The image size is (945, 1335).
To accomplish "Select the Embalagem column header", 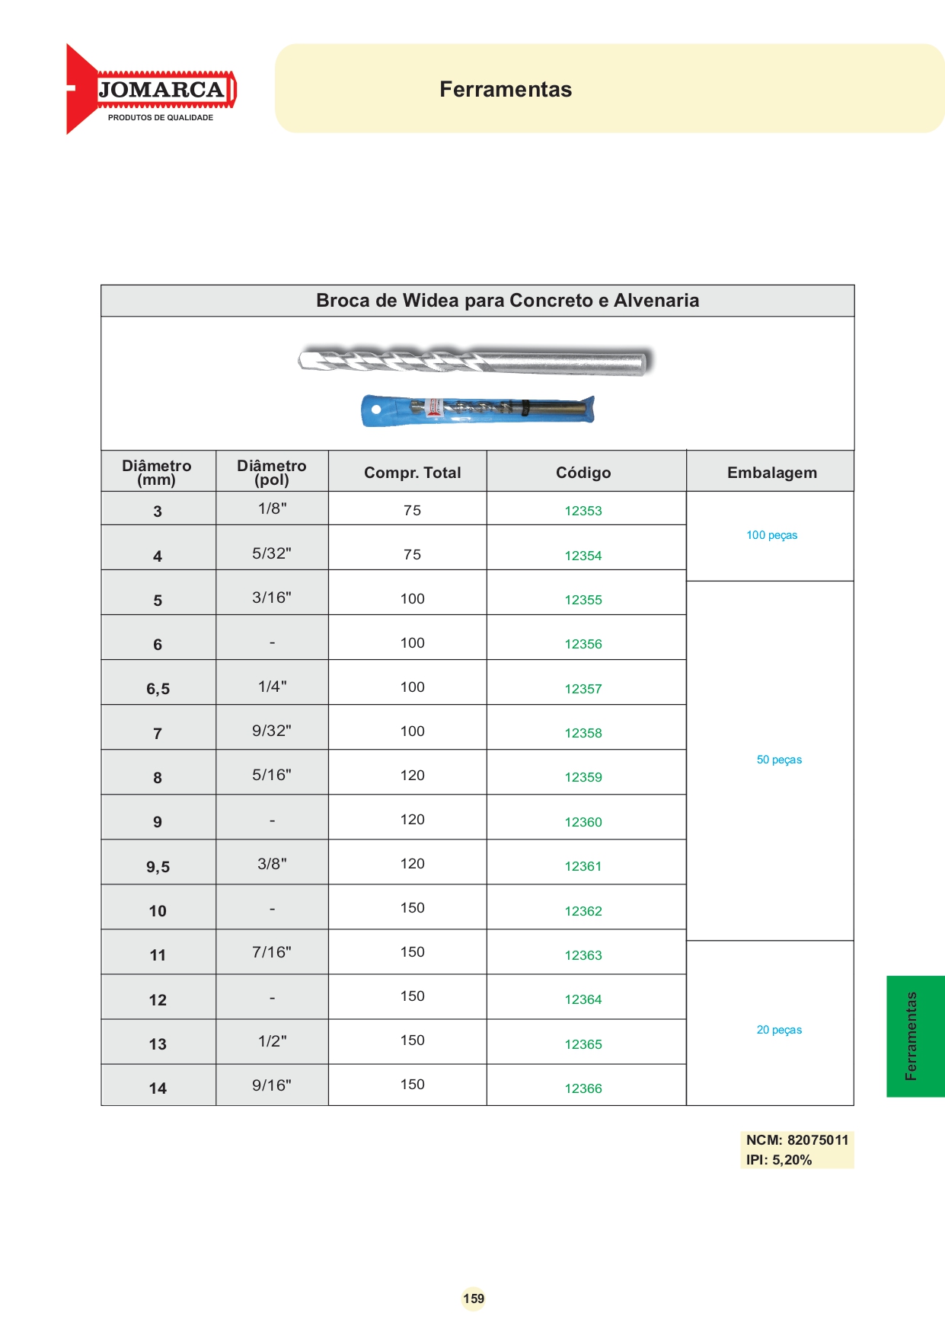I will 771,471.
